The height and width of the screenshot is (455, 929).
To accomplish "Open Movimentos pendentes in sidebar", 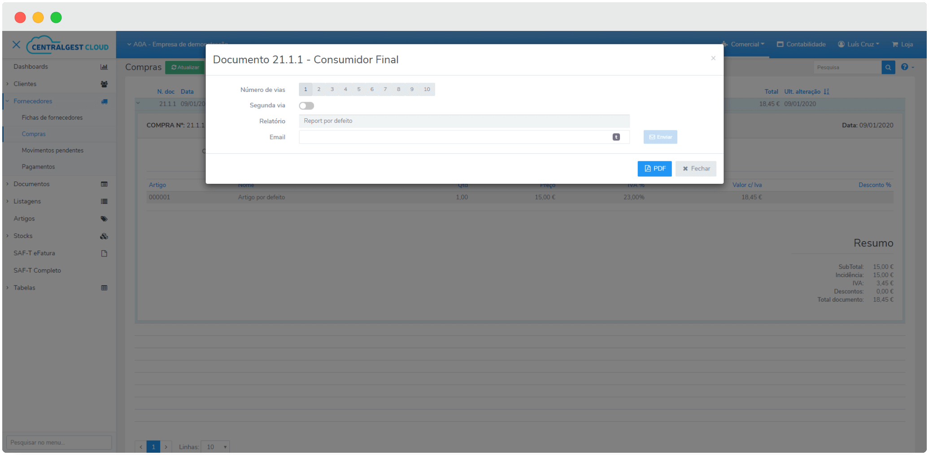I will click(52, 150).
